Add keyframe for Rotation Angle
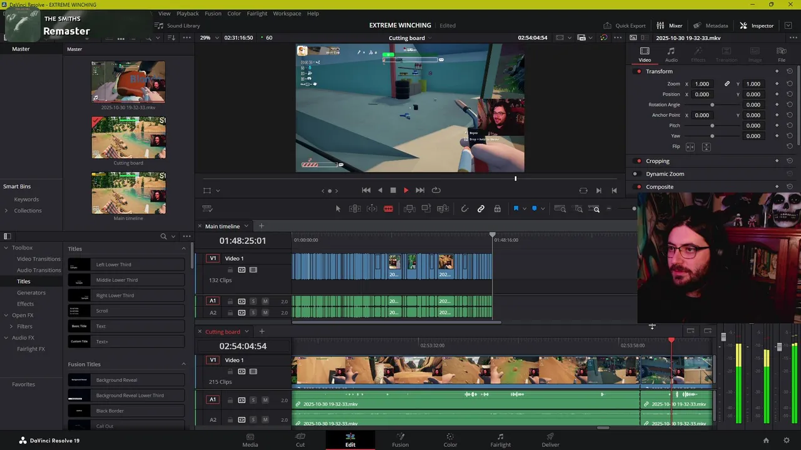The image size is (801, 450). tap(777, 104)
